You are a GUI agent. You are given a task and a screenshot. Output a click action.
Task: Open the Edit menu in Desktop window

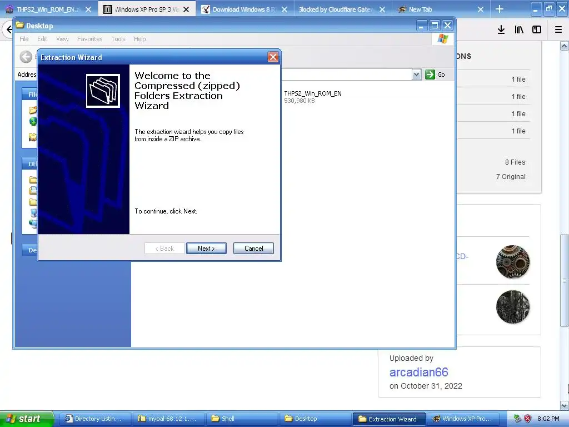pos(42,39)
